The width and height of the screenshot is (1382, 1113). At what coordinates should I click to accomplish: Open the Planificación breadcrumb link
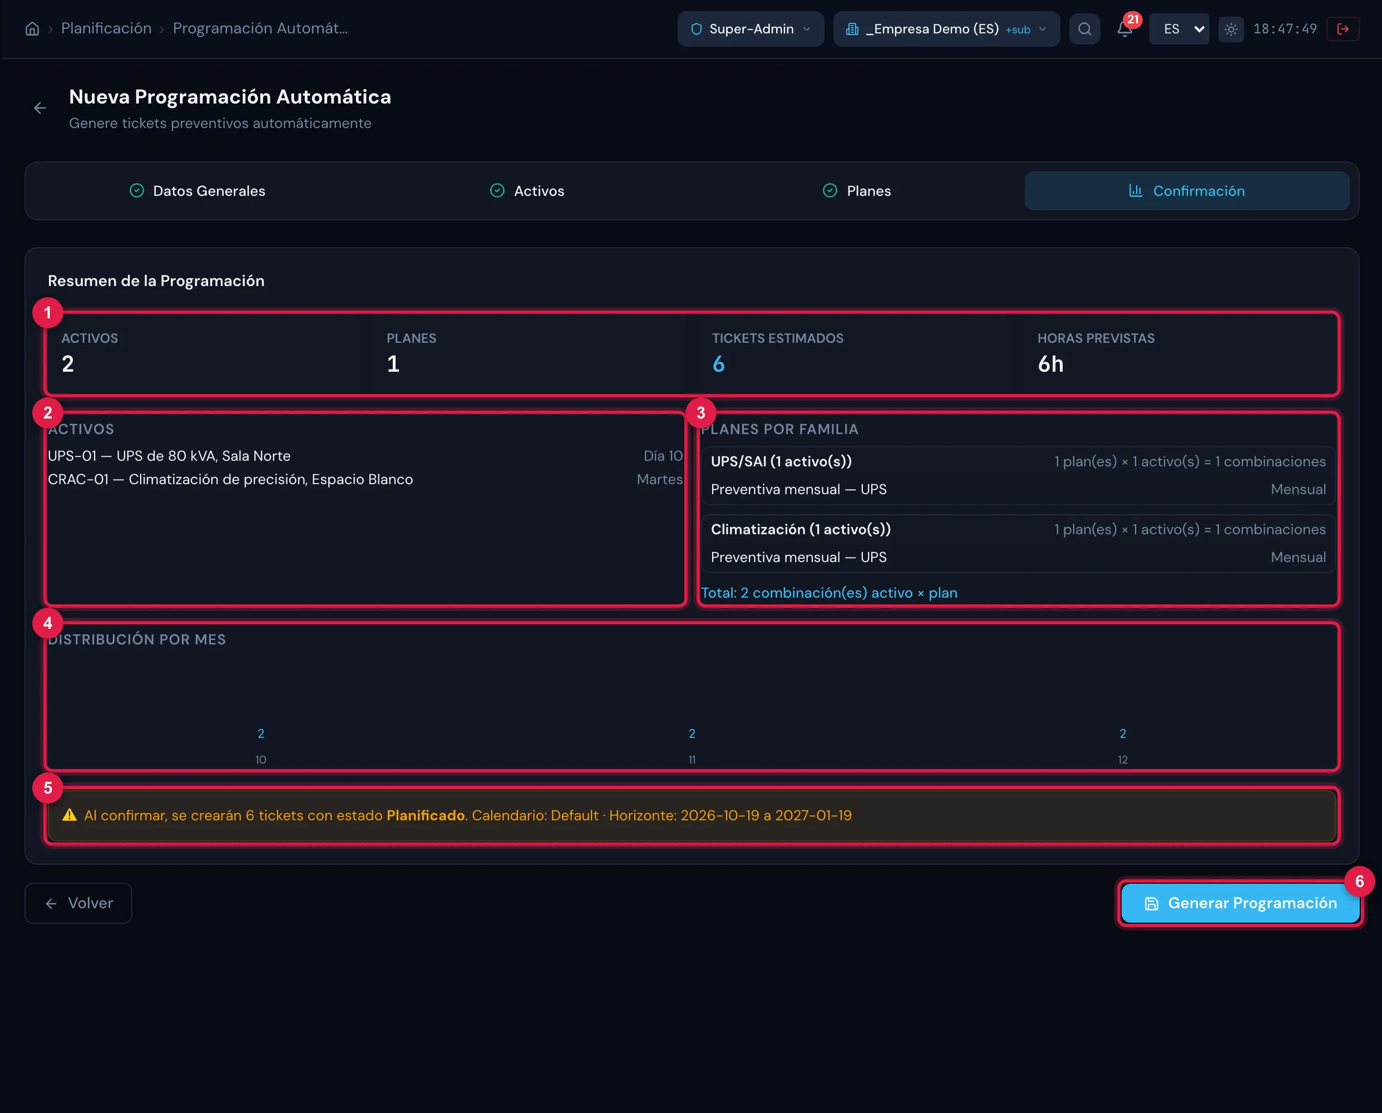click(106, 29)
